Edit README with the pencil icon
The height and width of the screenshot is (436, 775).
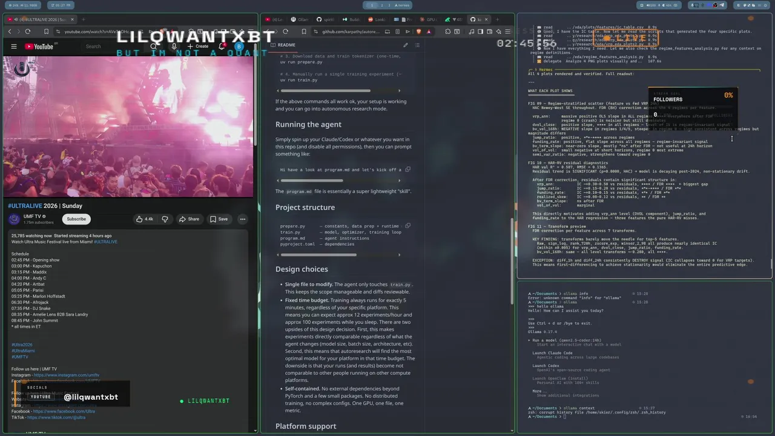406,45
